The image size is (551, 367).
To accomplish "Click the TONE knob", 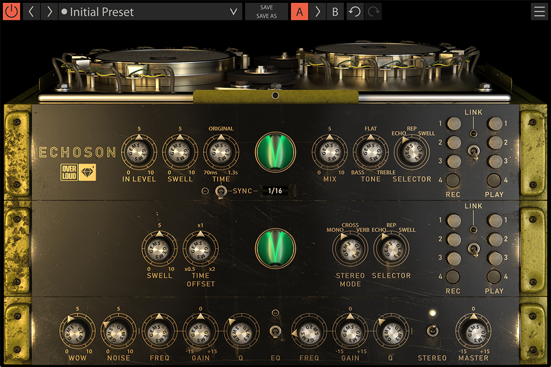I will click(371, 152).
